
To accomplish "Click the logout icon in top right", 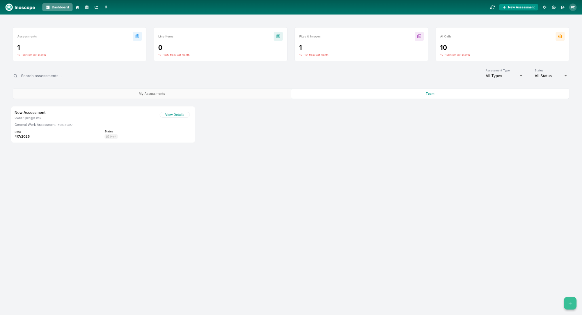I will click(563, 7).
